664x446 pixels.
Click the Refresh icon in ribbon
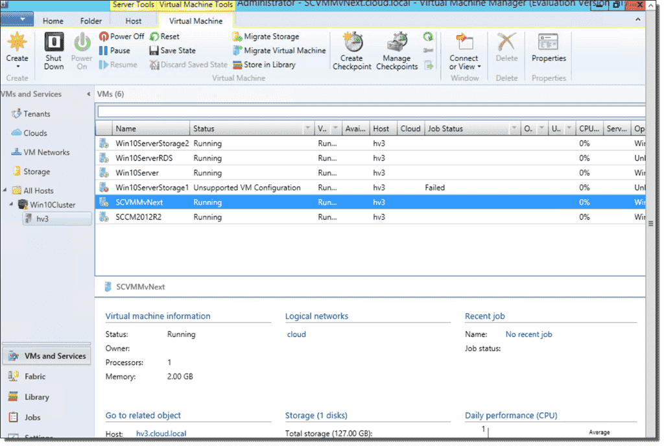(428, 37)
